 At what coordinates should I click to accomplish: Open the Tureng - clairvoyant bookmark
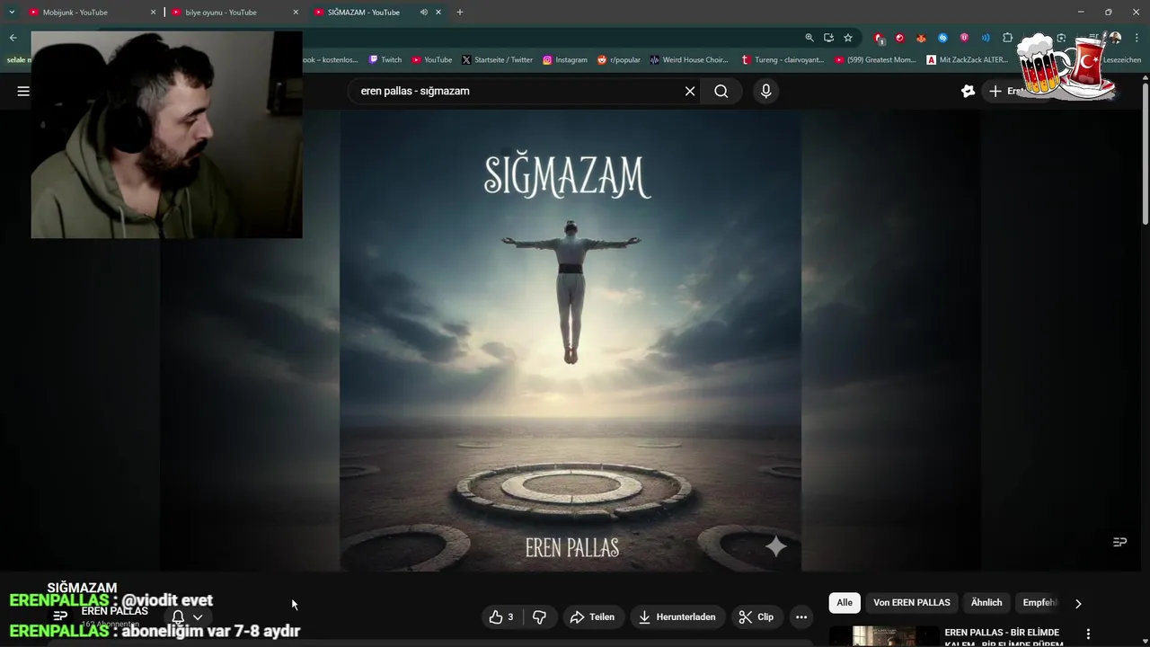point(783,59)
